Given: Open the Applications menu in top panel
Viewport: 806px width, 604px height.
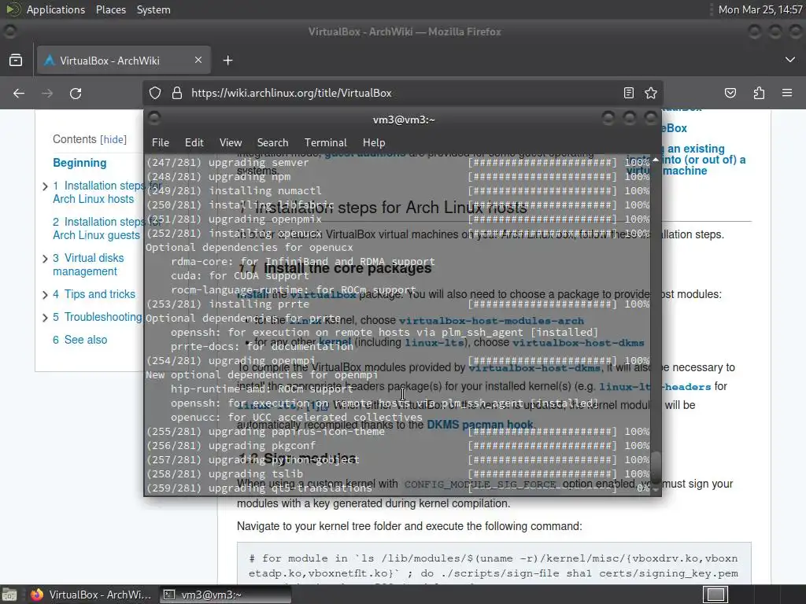Looking at the screenshot, I should point(56,9).
